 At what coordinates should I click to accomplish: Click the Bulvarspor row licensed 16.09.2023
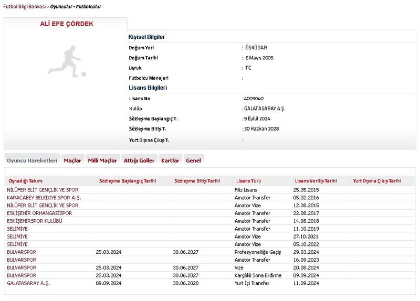[22, 260]
